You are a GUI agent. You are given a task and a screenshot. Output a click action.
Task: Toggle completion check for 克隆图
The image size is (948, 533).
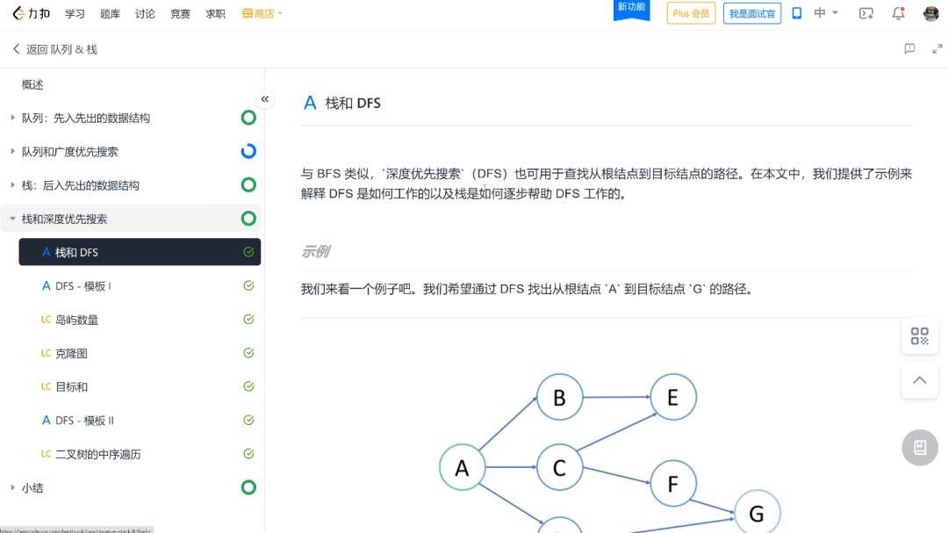coord(248,353)
